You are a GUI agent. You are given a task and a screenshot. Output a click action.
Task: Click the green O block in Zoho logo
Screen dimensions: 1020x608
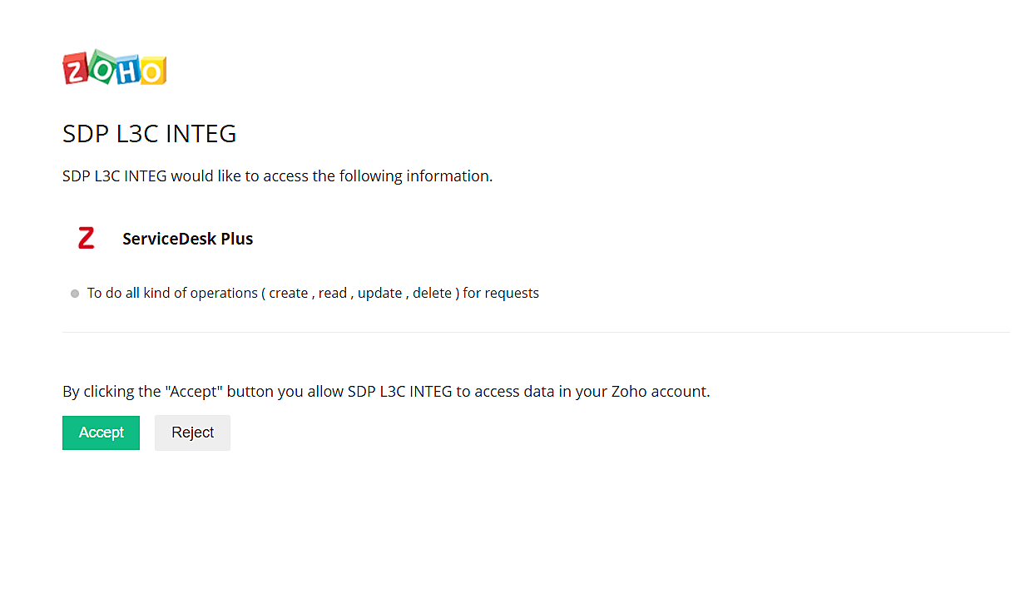pos(101,66)
